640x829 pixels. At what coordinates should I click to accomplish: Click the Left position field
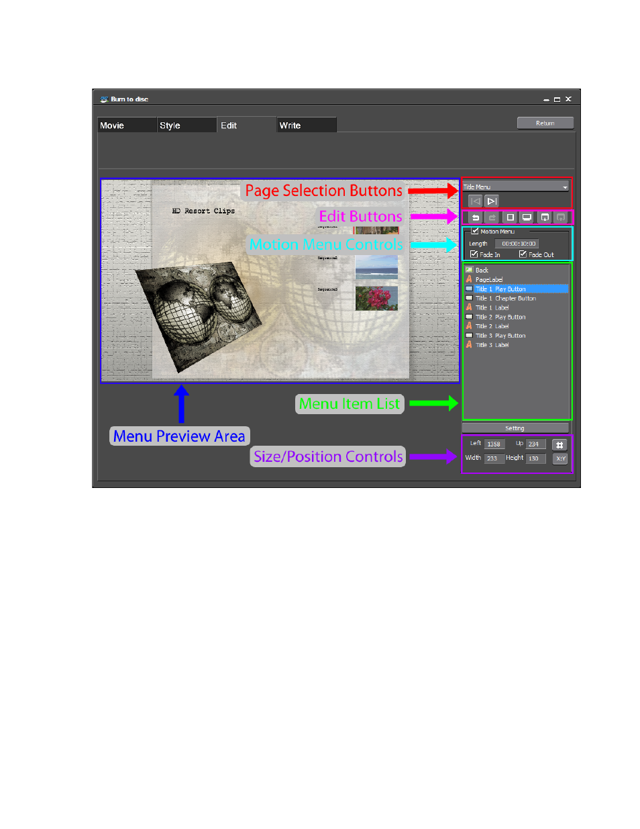pyautogui.click(x=494, y=444)
